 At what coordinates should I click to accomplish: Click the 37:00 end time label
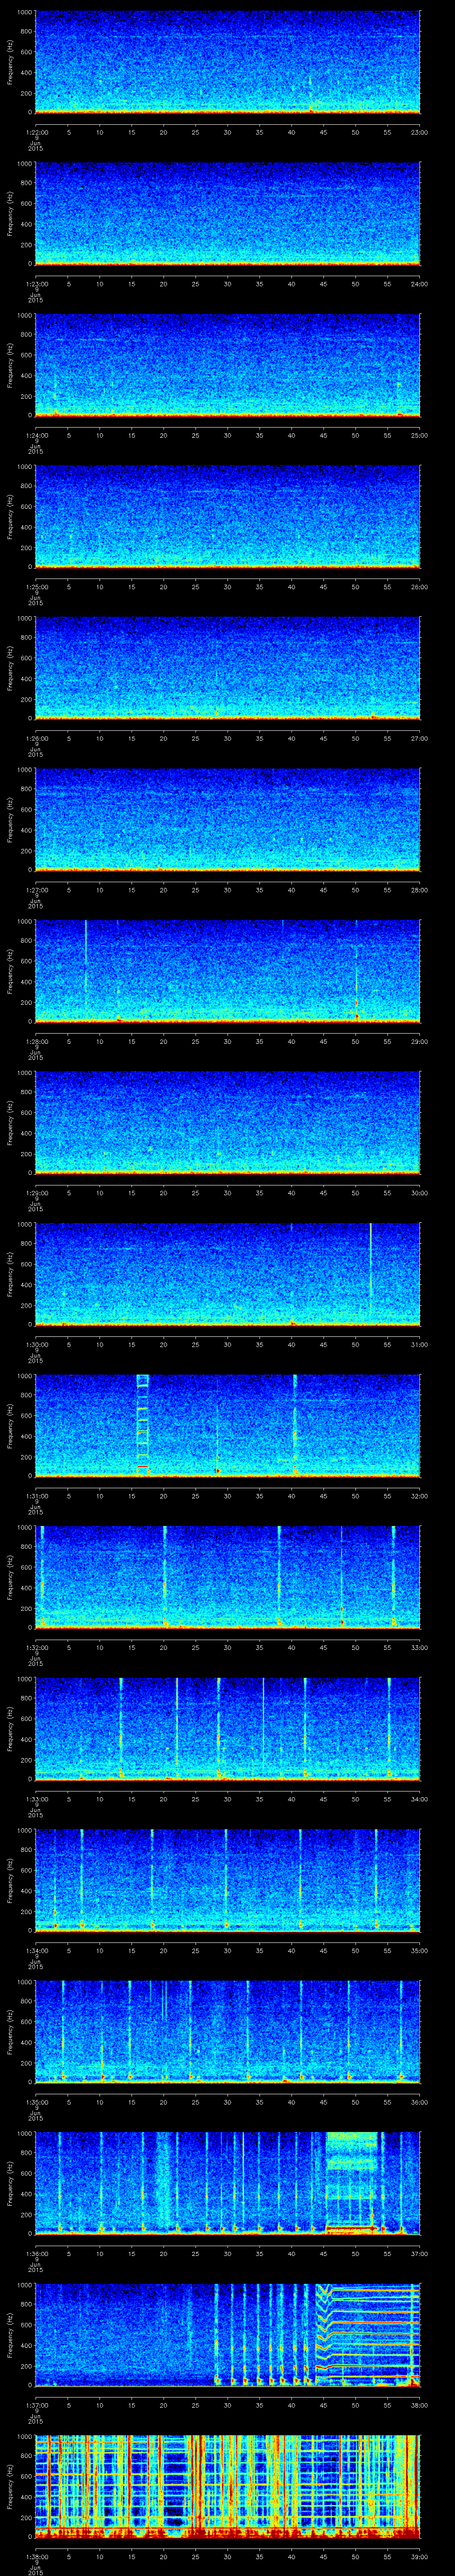click(419, 2253)
